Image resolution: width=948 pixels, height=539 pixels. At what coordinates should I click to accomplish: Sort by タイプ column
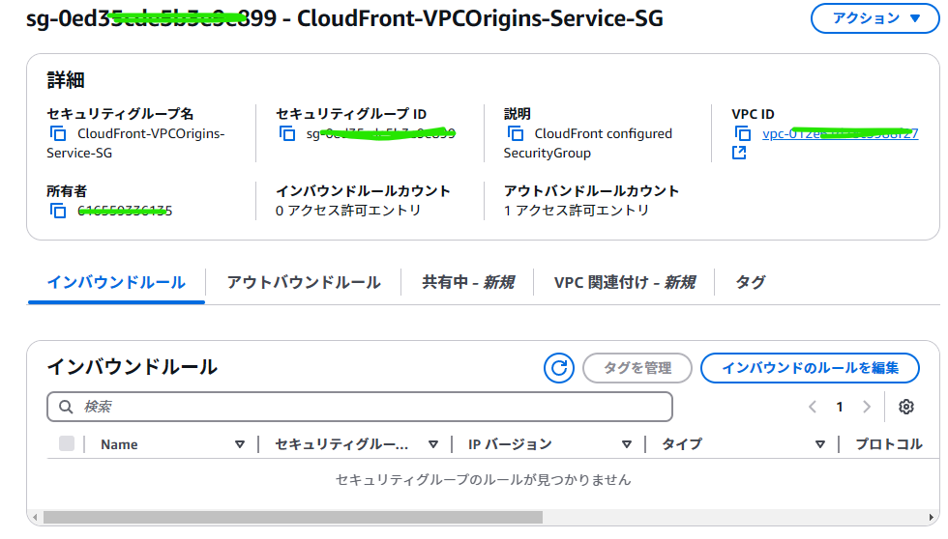(820, 444)
